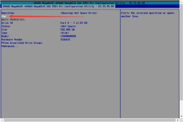183x122 pixels.
Task: Expand the Advanced... submenu
Action: coord(10,46)
